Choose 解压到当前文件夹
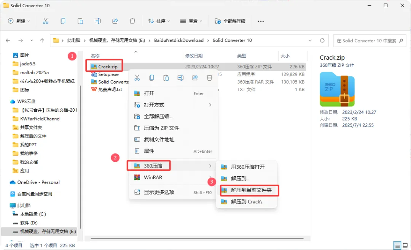The height and width of the screenshot is (250, 411). (246, 190)
